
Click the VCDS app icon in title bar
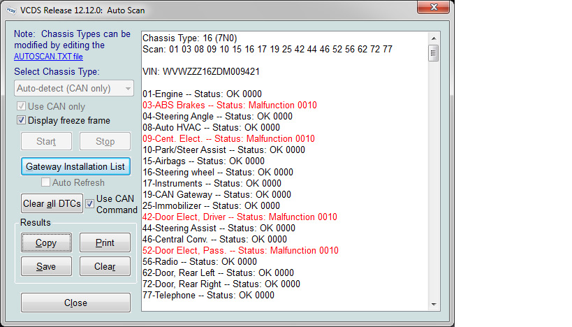[x=11, y=10]
